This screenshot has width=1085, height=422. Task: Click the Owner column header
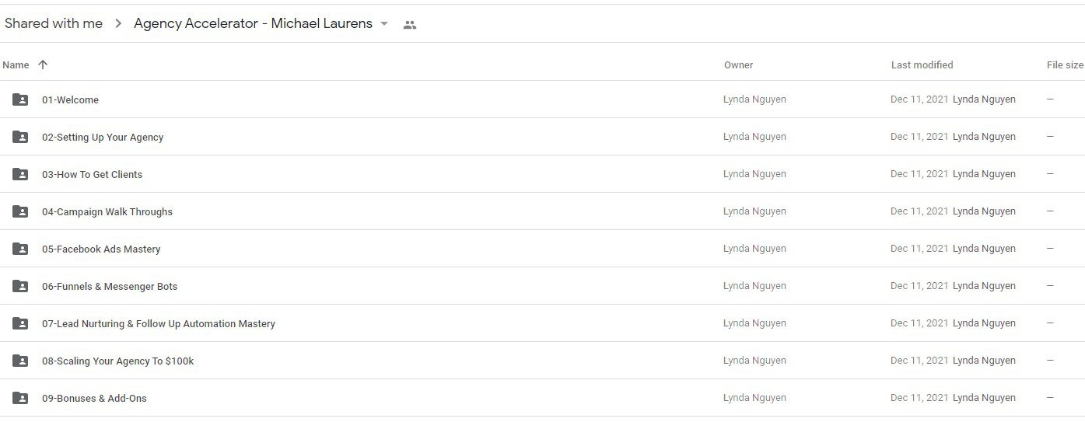pos(738,65)
